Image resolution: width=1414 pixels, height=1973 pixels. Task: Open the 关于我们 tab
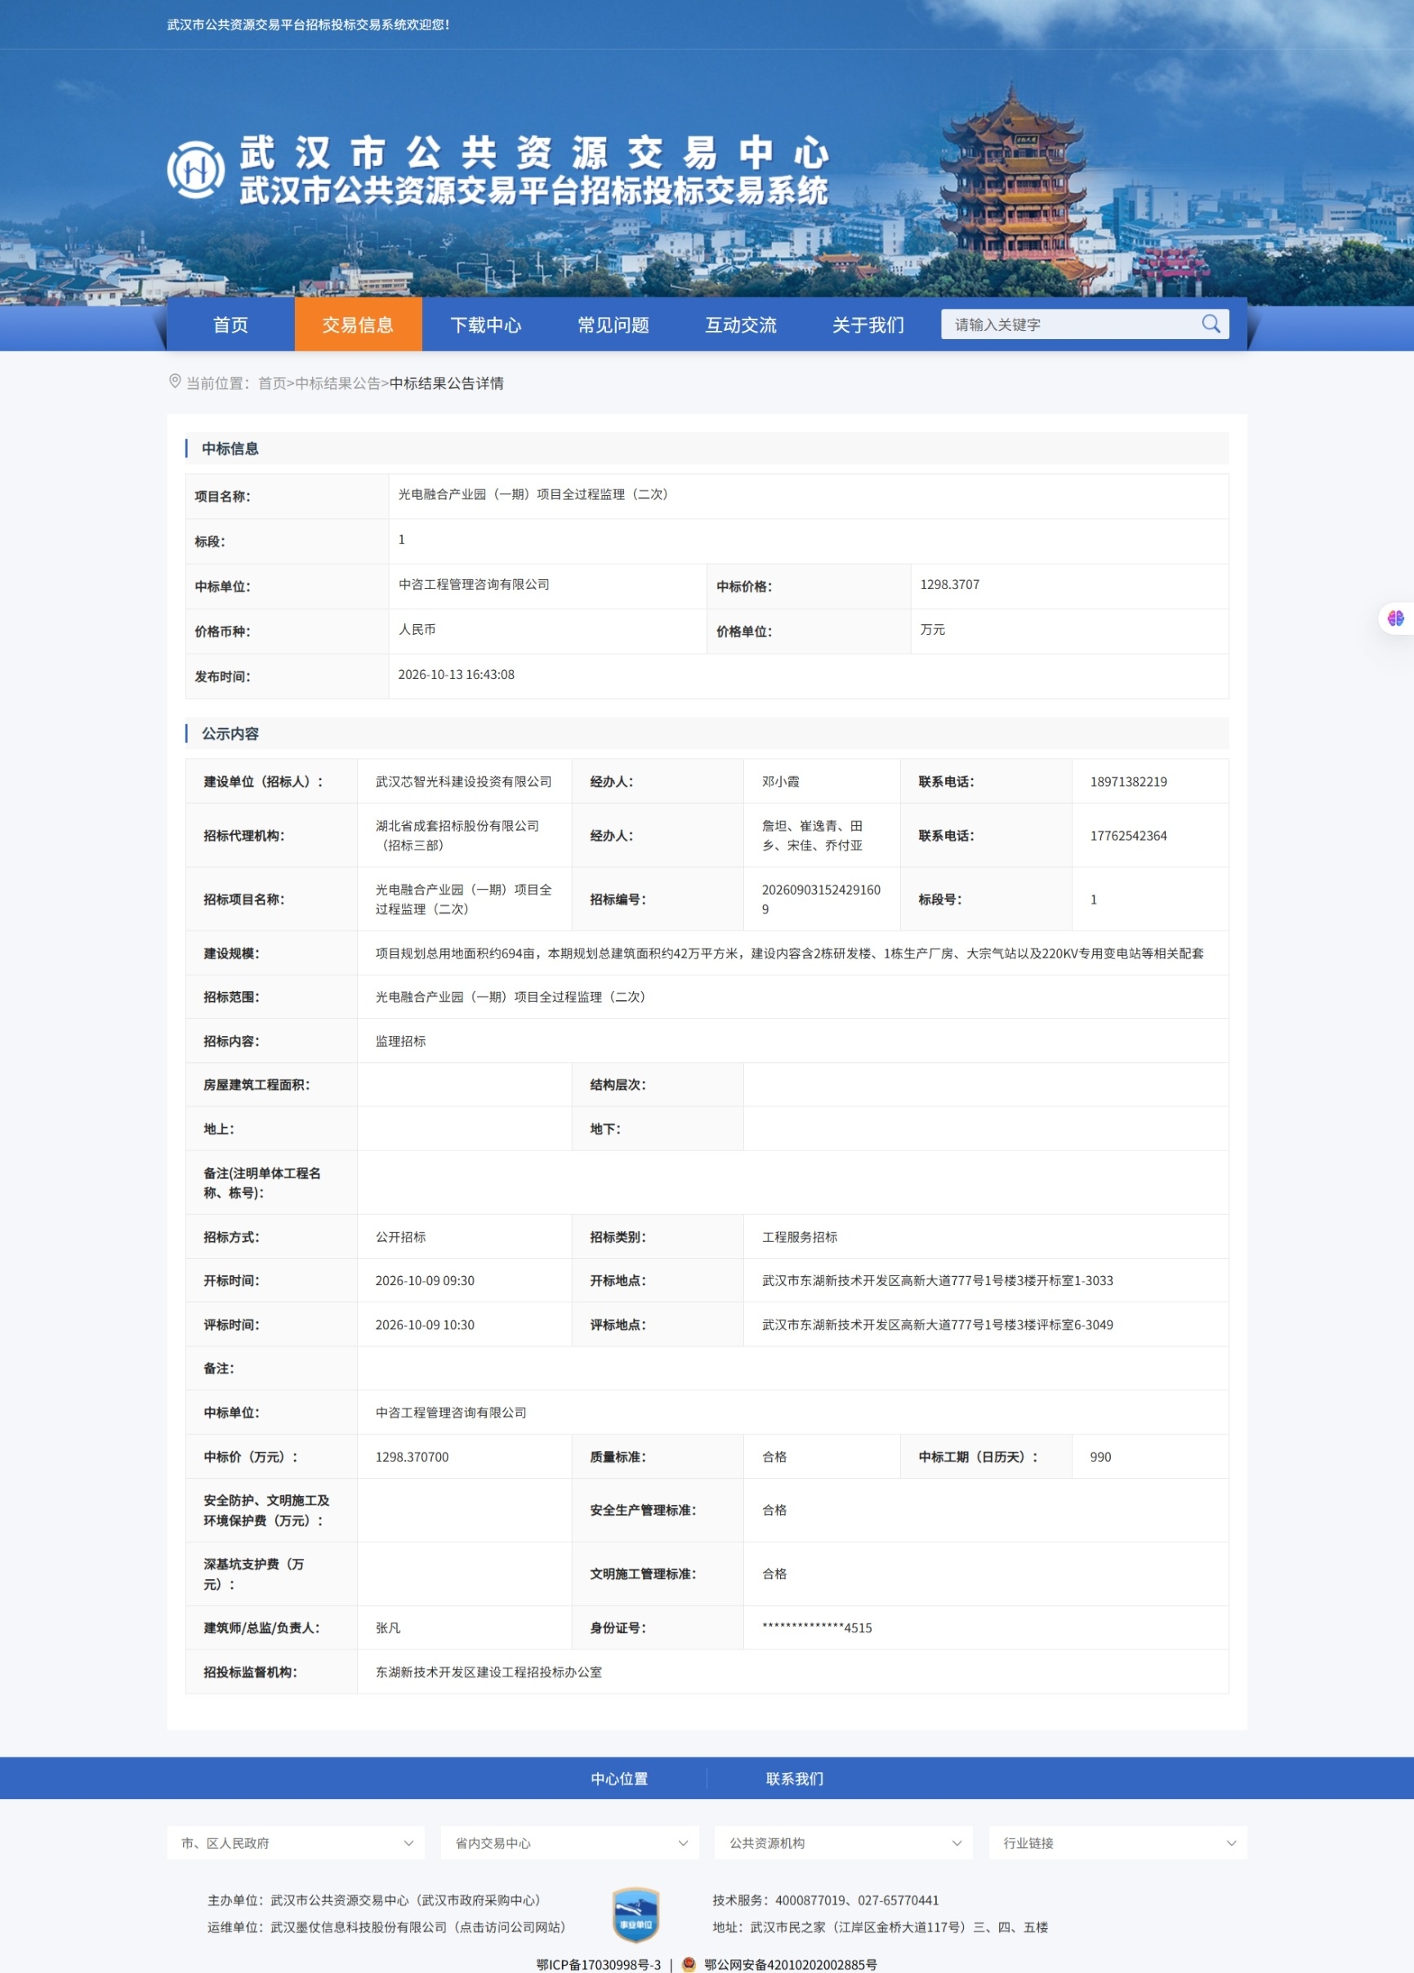(x=868, y=324)
